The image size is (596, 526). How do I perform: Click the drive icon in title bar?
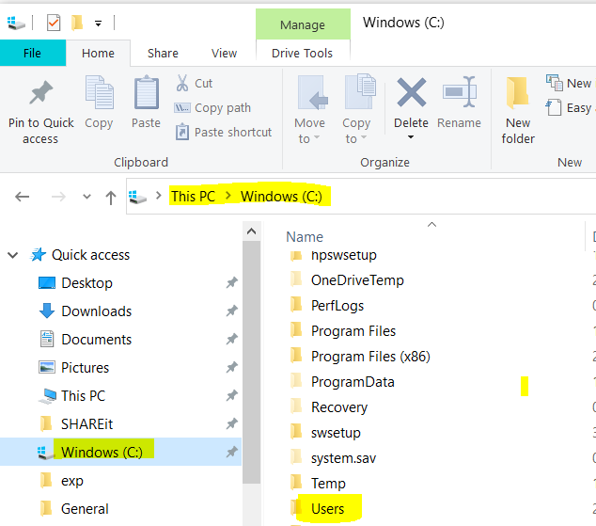click(x=16, y=24)
